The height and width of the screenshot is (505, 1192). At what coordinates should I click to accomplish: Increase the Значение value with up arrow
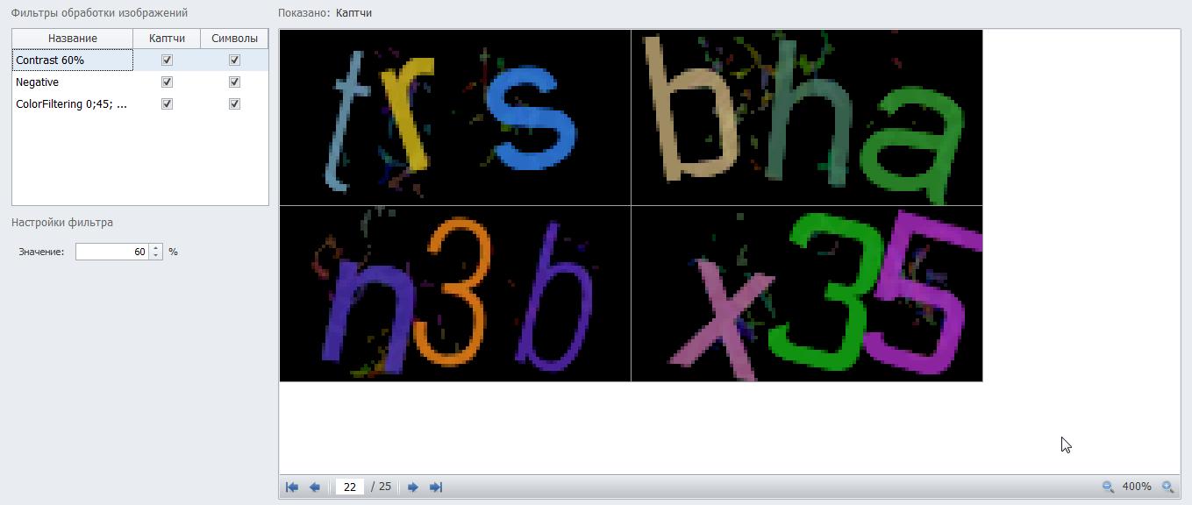(x=156, y=248)
